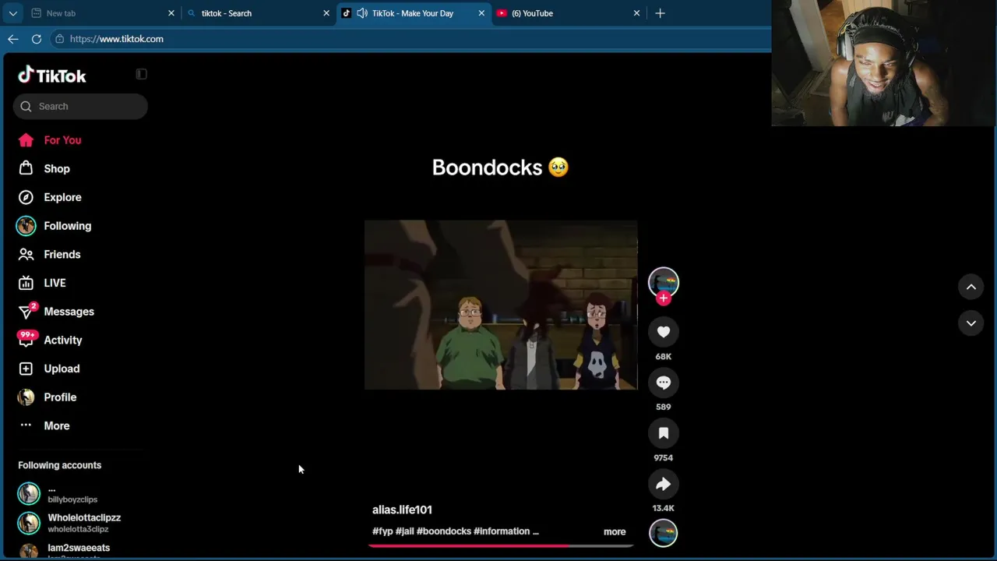The height and width of the screenshot is (561, 997).
Task: View site information icon beside URL
Action: point(59,39)
